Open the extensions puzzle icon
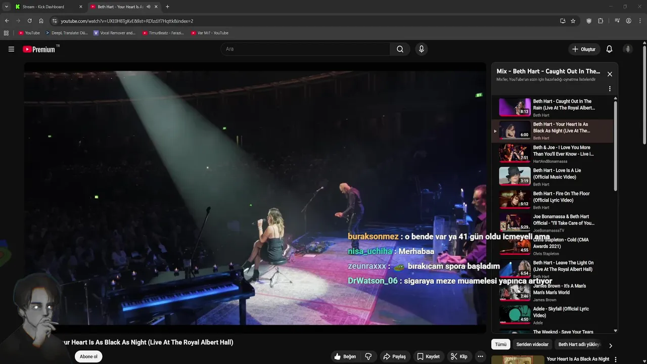This screenshot has width=647, height=364. [600, 21]
